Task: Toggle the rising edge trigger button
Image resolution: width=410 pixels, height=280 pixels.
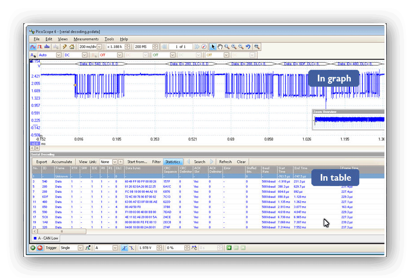Action: [x=124, y=248]
